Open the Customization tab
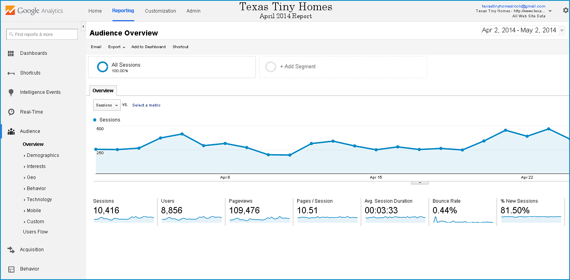This screenshot has width=570, height=280. tap(160, 11)
